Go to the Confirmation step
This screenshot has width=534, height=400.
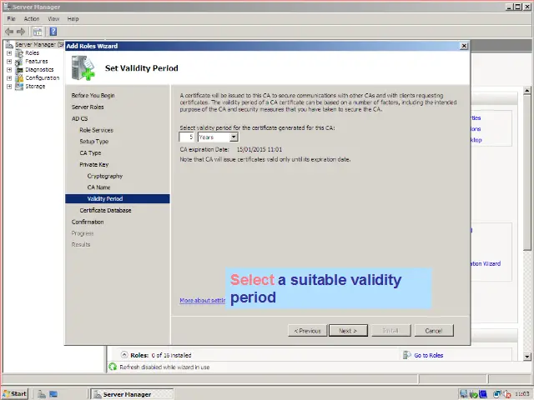[x=88, y=222]
